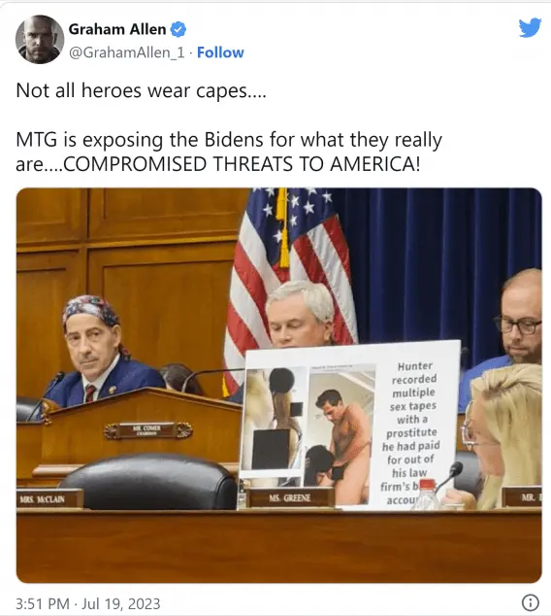This screenshot has height=616, width=551.
Task: Click the Jul 19, 2023 date
Action: pyautogui.click(x=121, y=603)
